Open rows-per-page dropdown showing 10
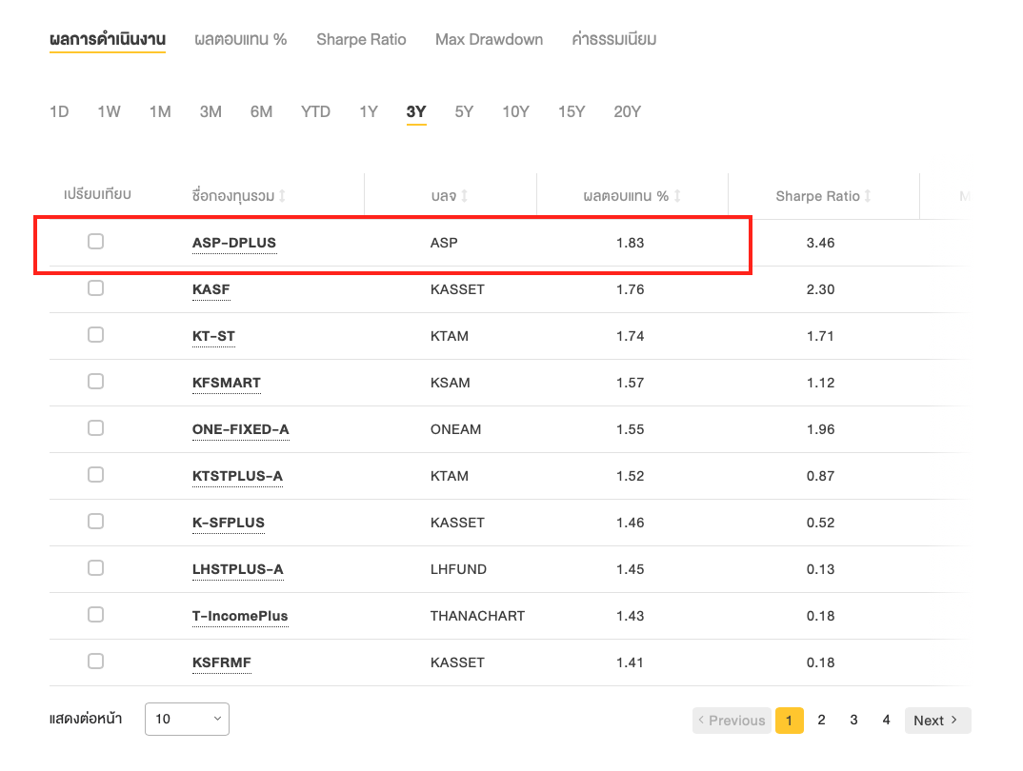 (x=187, y=720)
